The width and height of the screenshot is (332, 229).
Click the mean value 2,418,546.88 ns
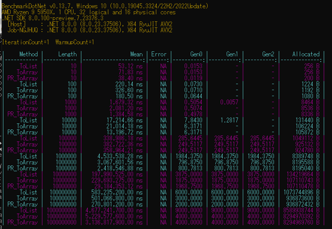click(120, 168)
